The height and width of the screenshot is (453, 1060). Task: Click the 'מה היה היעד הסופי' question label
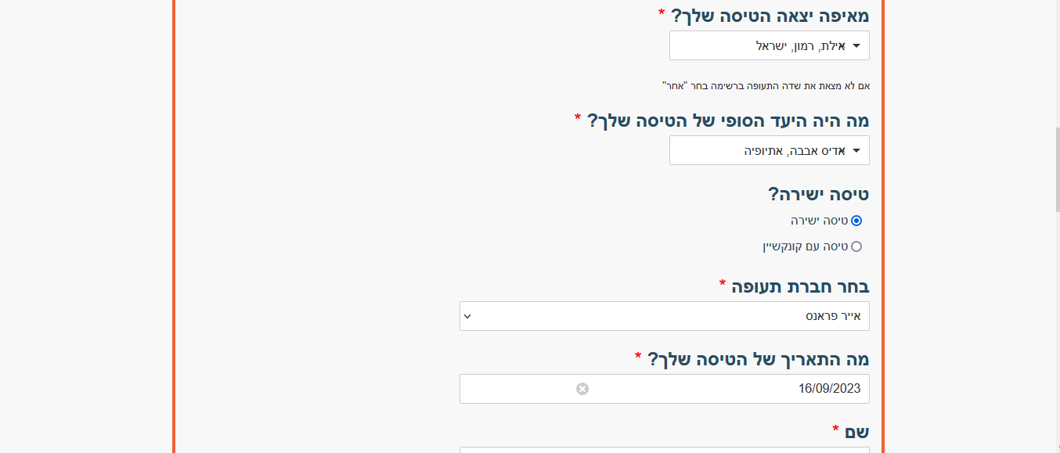tap(721, 120)
